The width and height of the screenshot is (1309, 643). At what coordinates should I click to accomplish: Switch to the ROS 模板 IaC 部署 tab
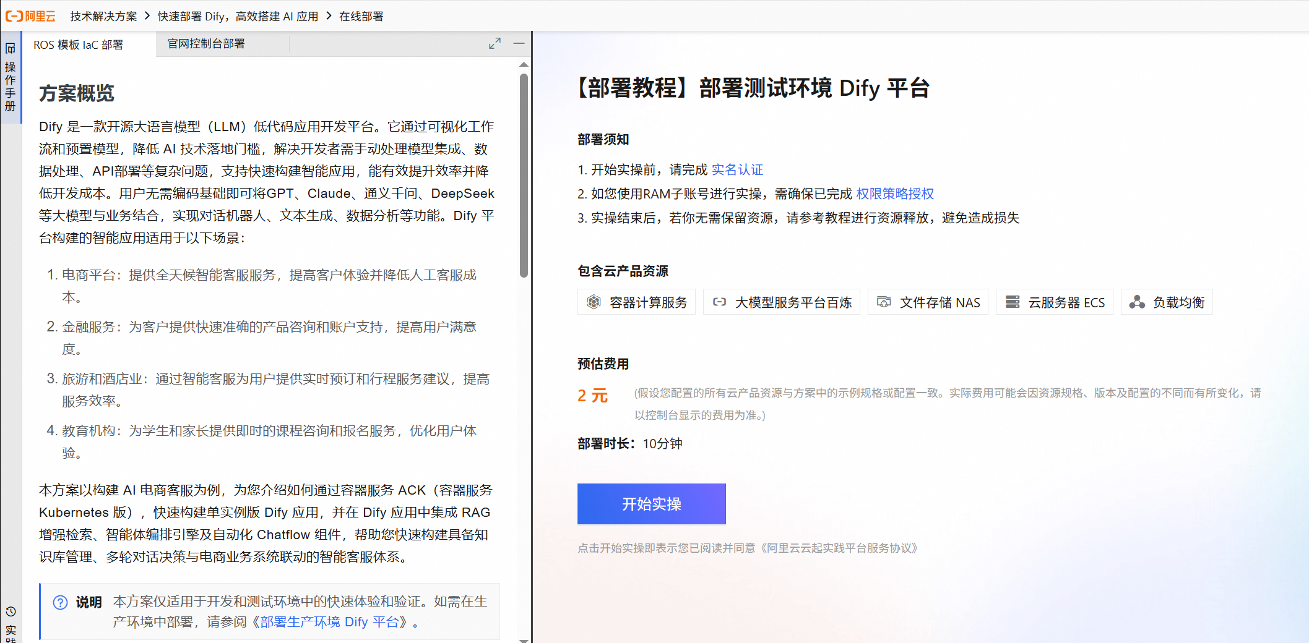click(78, 45)
